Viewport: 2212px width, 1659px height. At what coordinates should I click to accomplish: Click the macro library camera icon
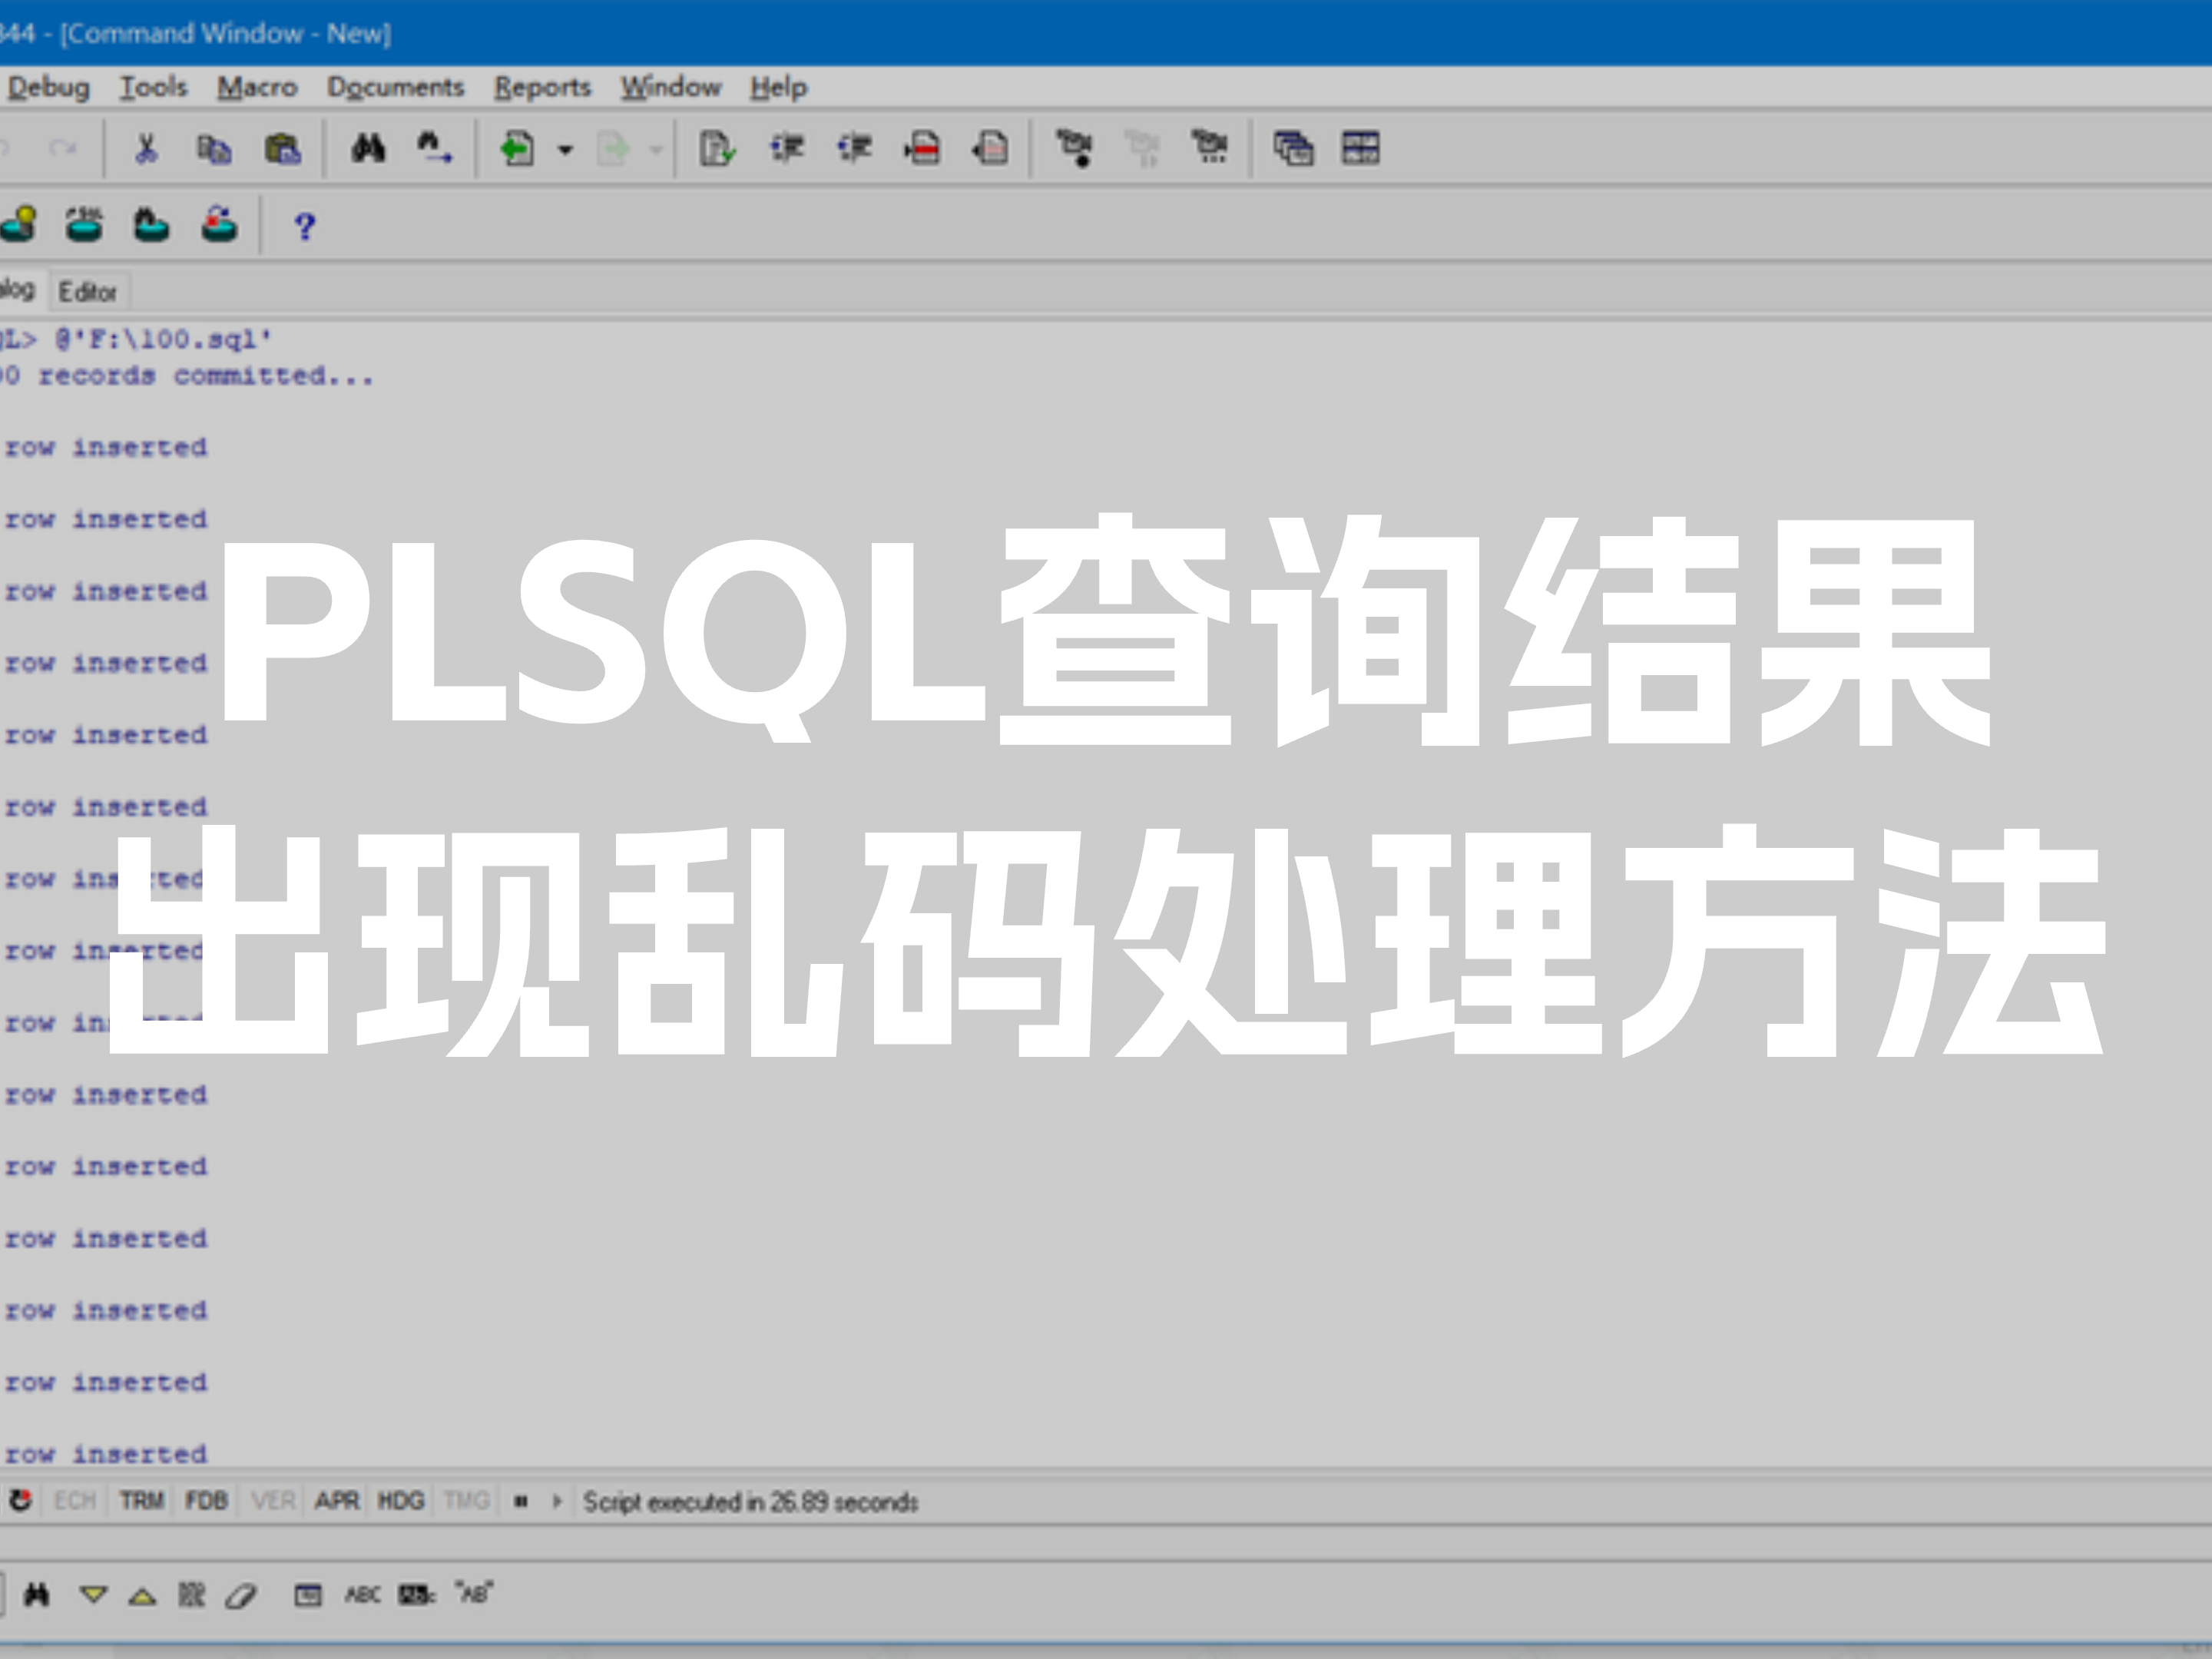pos(1210,149)
